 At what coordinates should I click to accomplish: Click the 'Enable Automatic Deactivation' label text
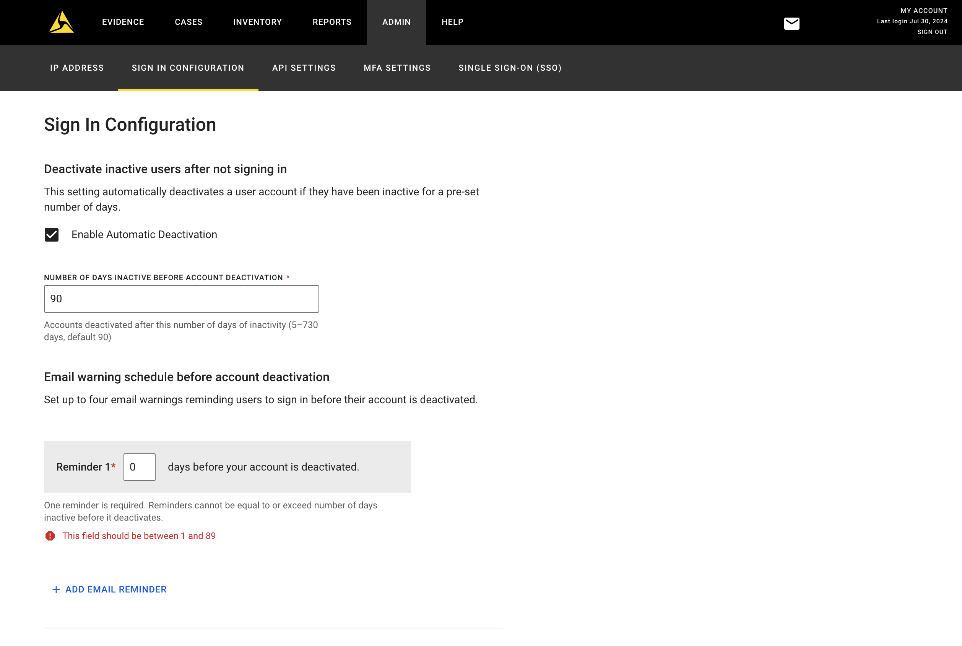(x=144, y=234)
